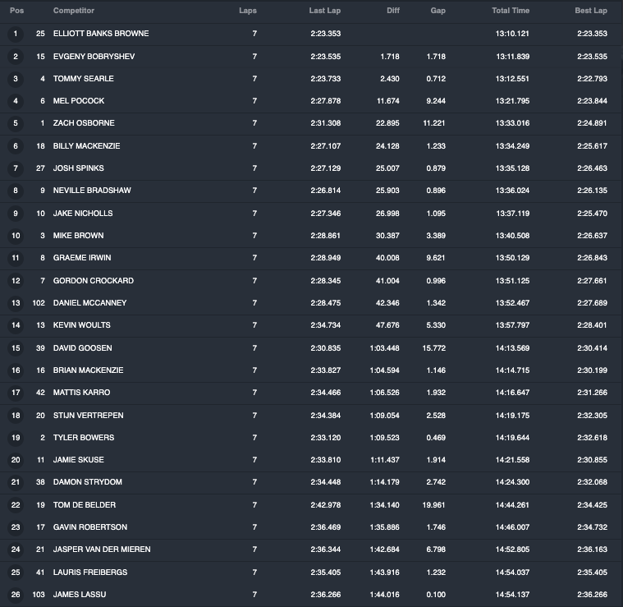The image size is (623, 607).
Task: Click the position 1 circle badge
Action: 16,34
